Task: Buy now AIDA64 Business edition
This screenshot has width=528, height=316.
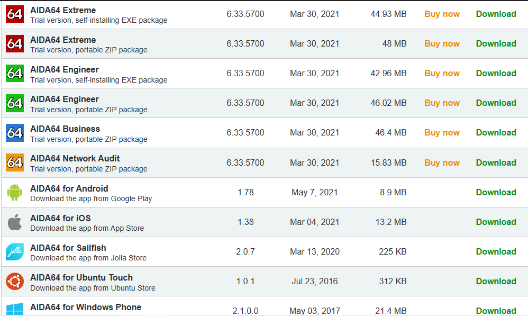Action: (x=442, y=133)
